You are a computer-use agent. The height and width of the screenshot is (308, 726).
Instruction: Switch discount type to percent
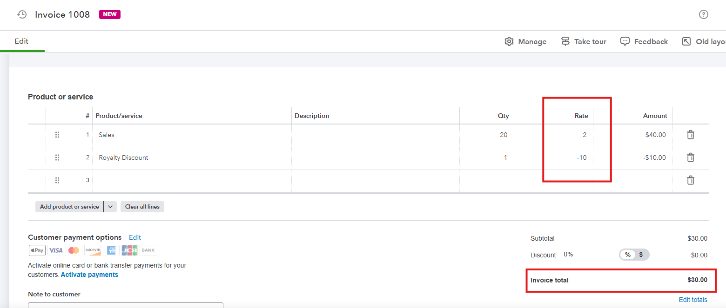point(628,255)
